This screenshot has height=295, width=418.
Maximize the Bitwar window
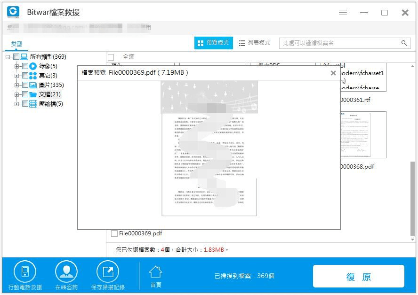[x=385, y=13]
